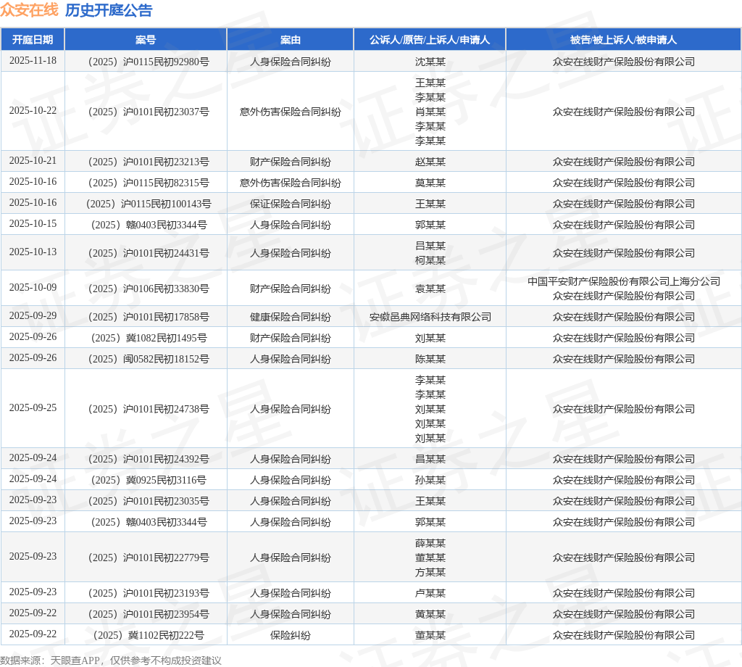Click case number 沪0101民初24392号
The height and width of the screenshot is (667, 742).
[149, 459]
